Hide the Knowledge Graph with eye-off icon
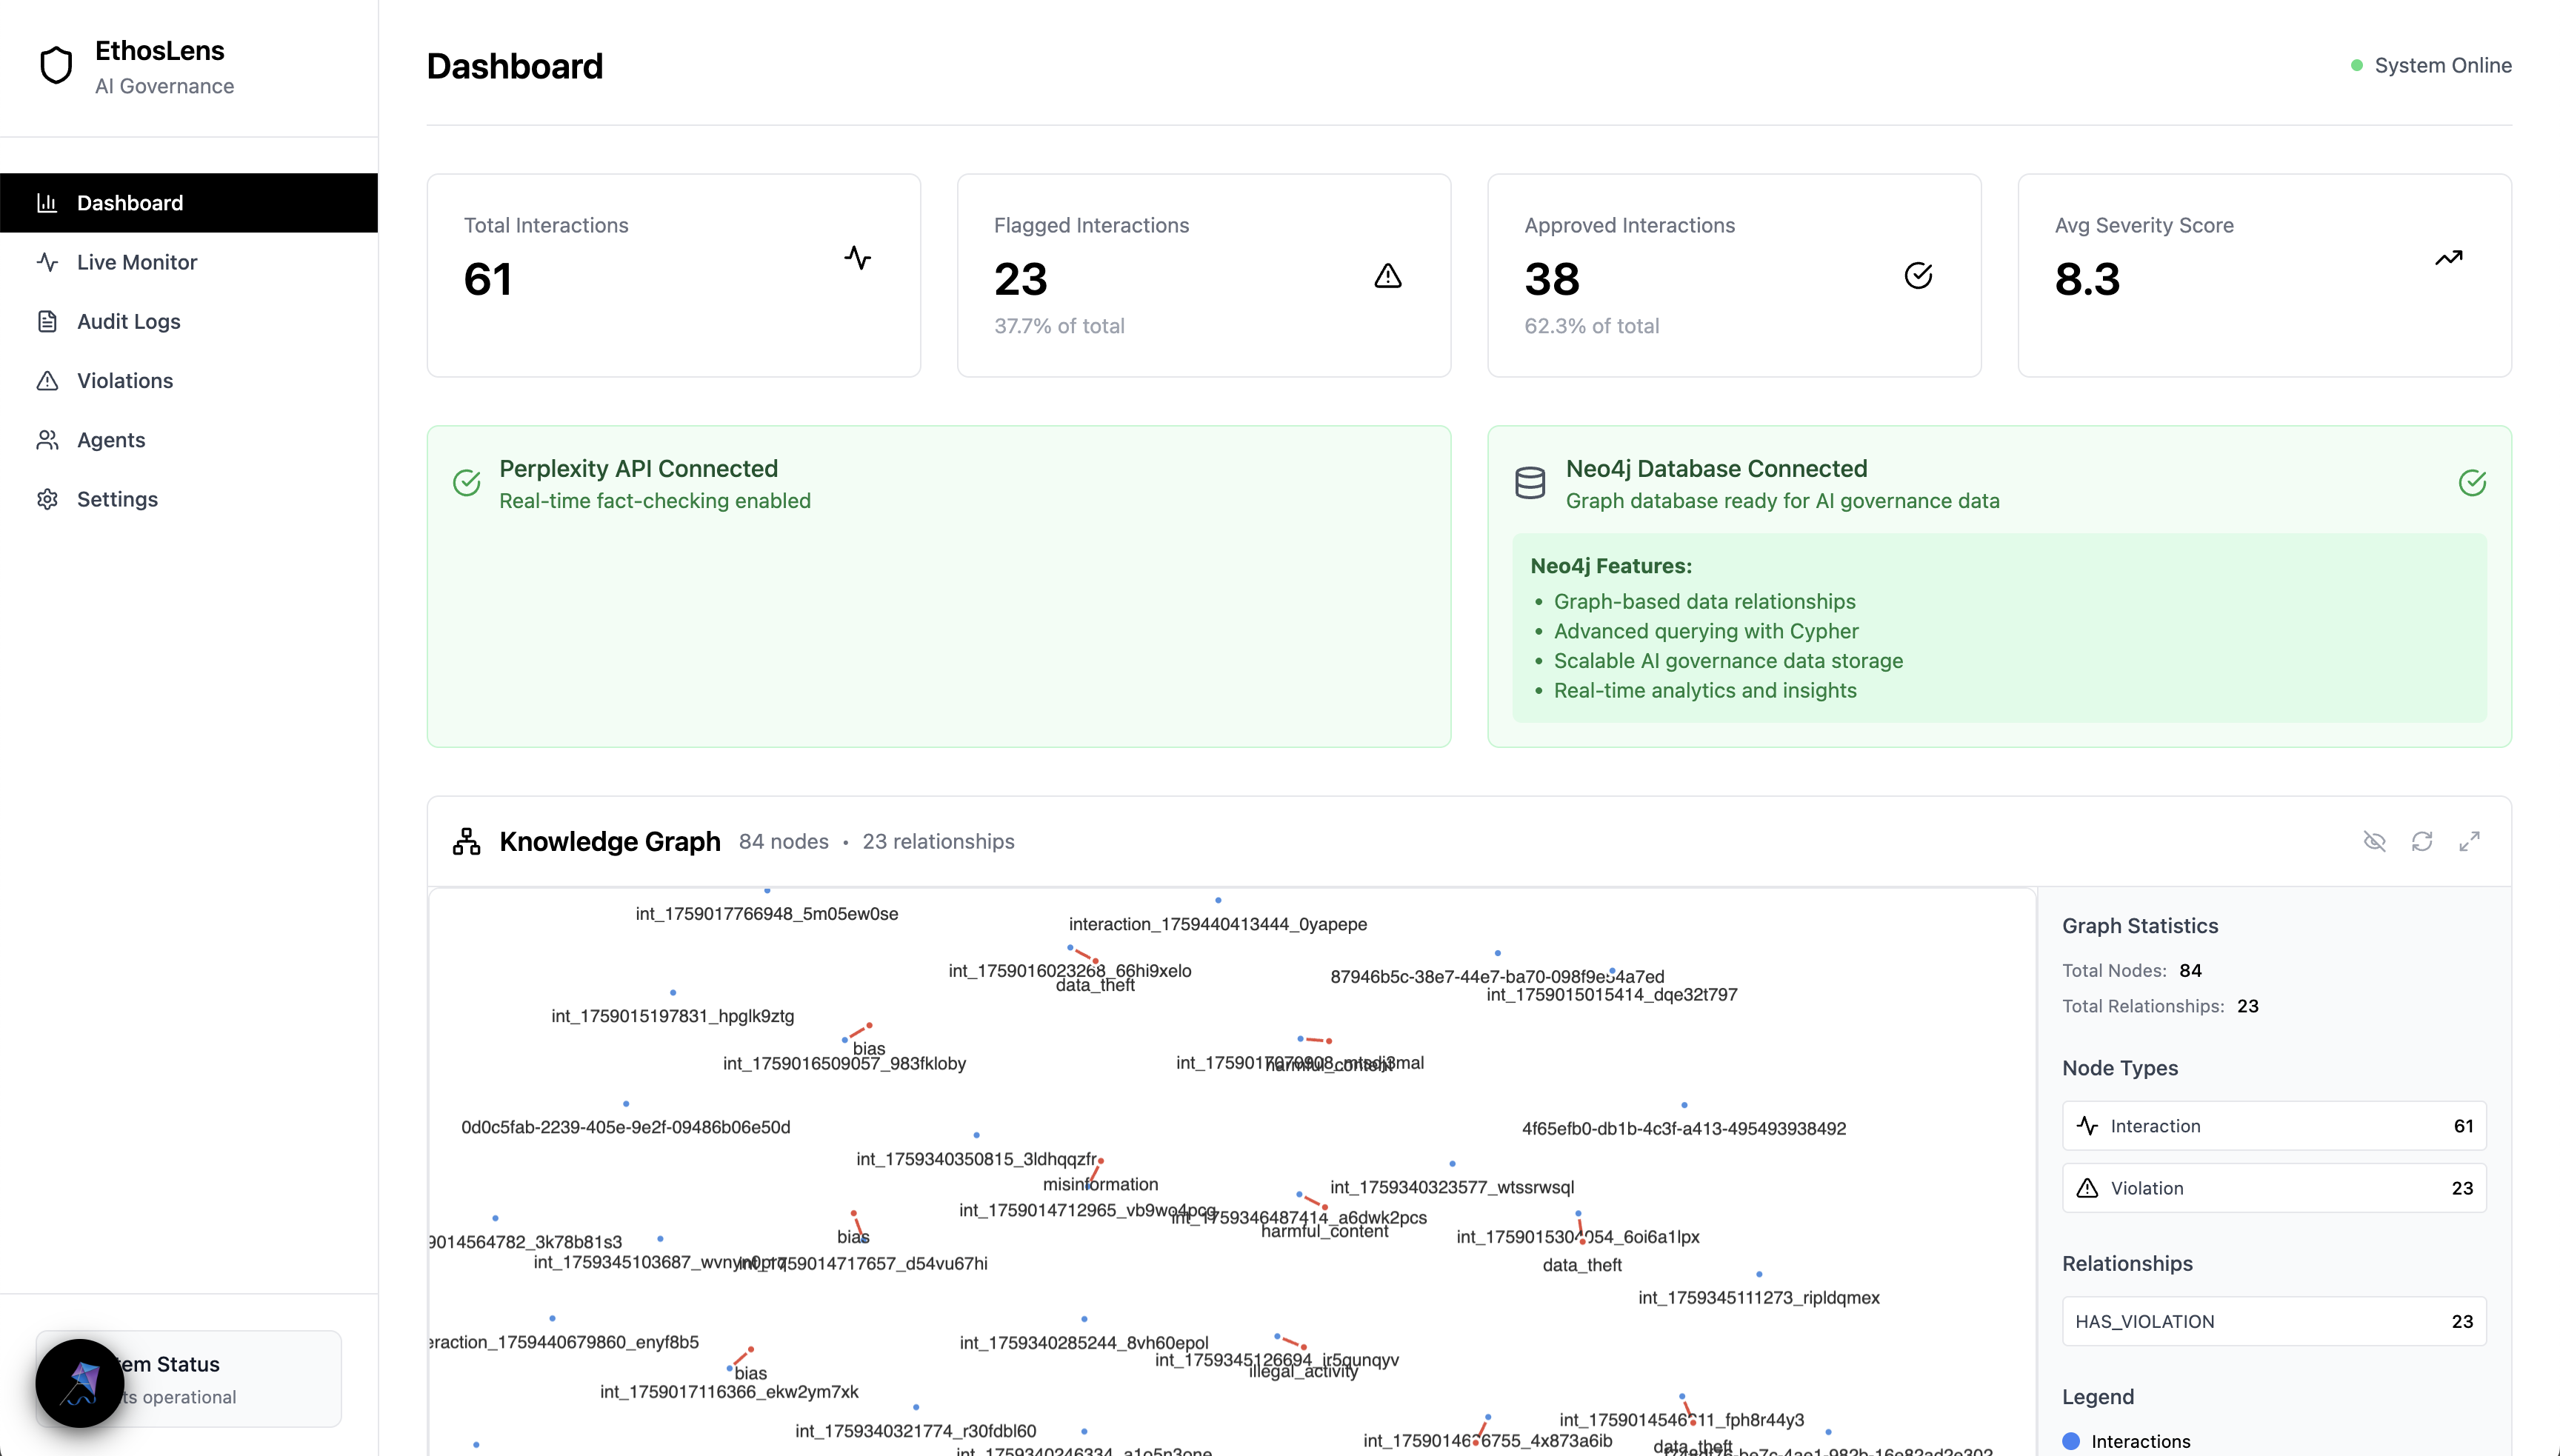Screen dimensions: 2560x1456 coord(2374,841)
